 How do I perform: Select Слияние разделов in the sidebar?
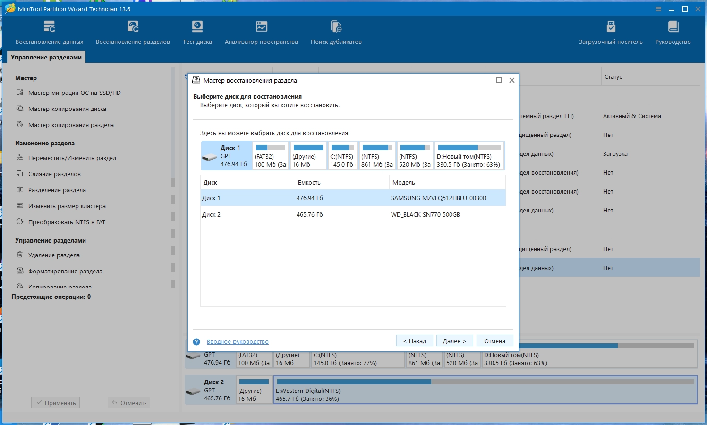click(54, 174)
